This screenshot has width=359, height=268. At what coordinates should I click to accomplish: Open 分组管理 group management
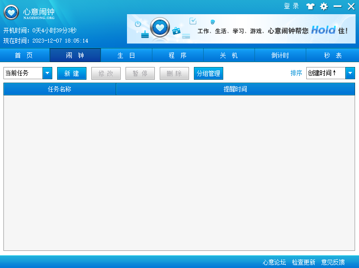point(209,73)
